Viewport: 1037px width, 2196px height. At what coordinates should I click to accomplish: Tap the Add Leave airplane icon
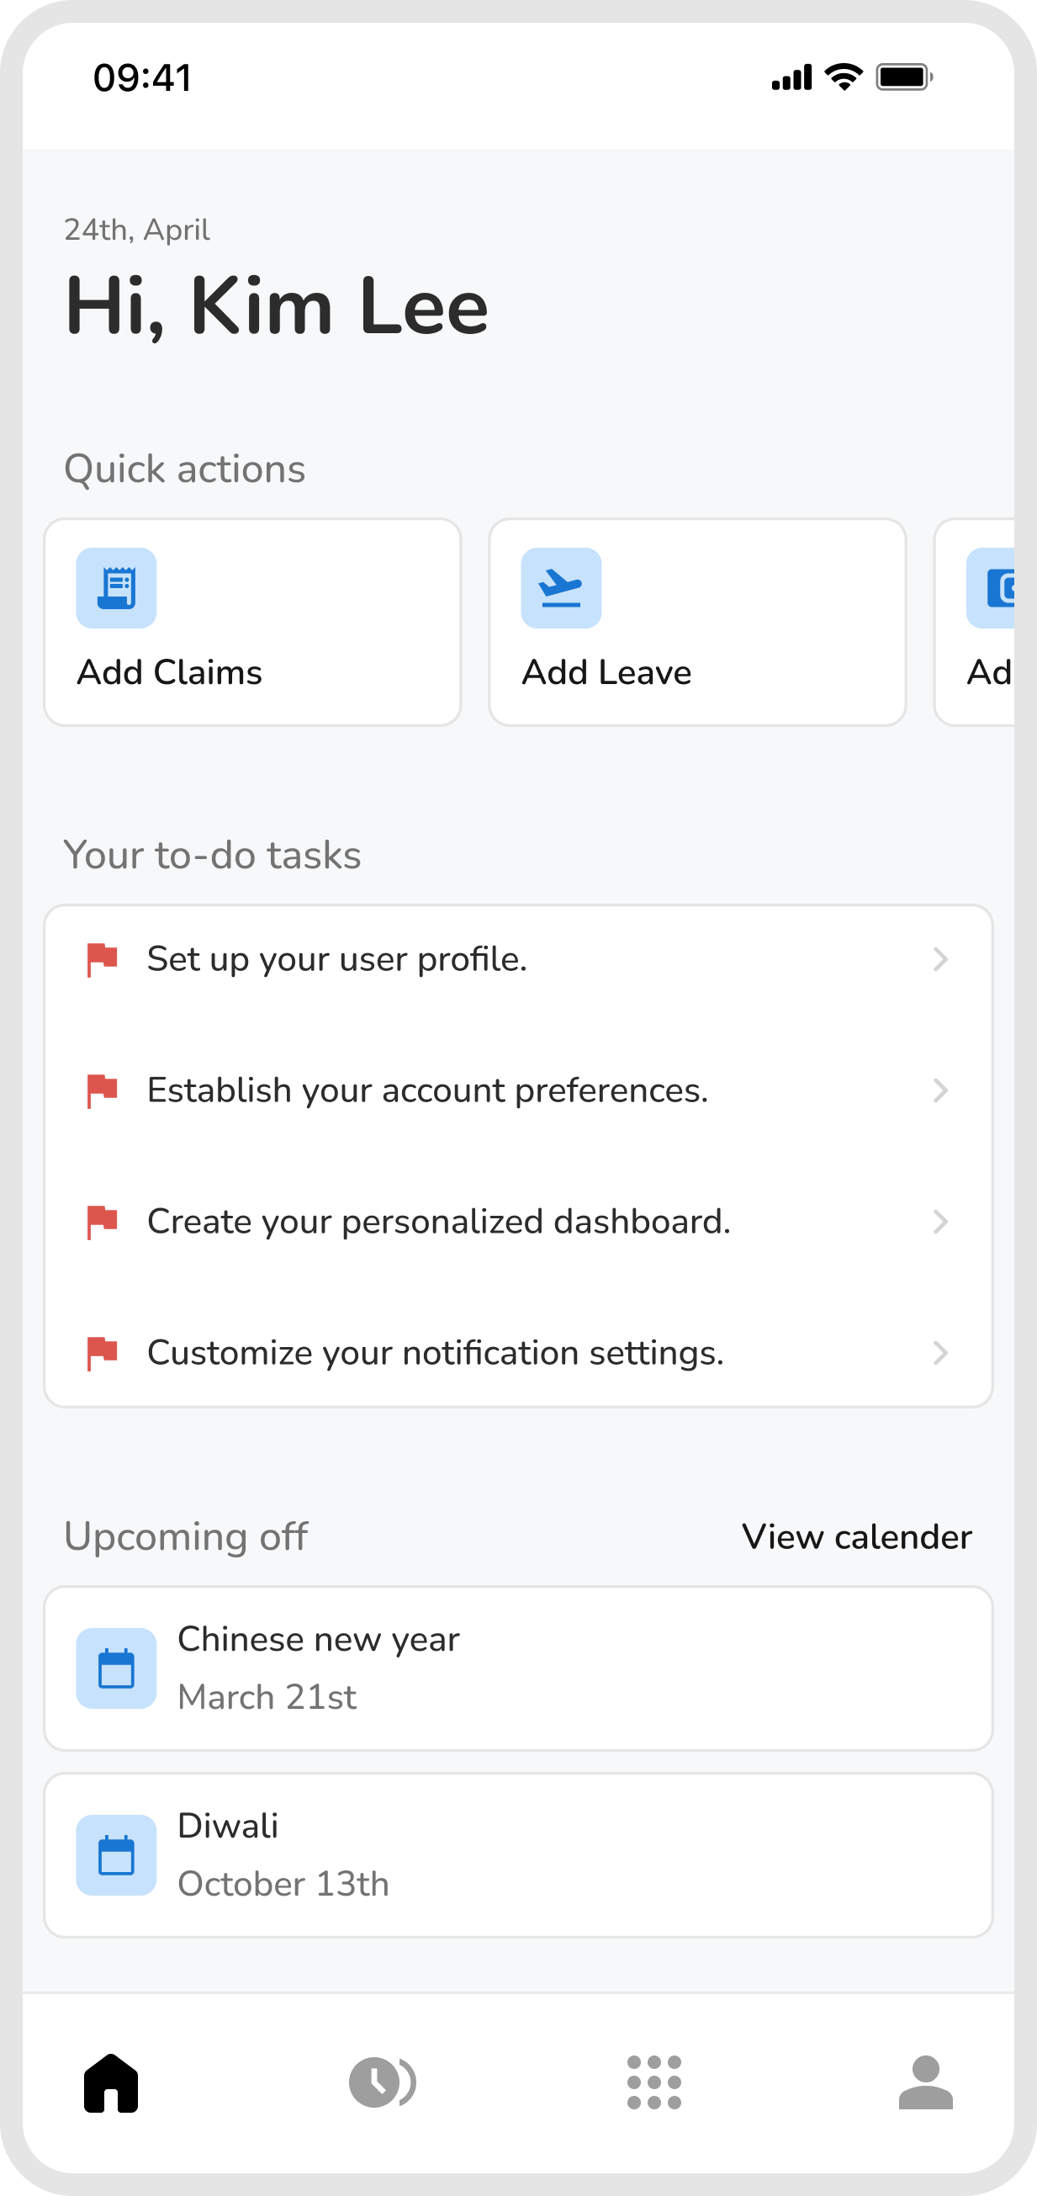click(x=561, y=586)
